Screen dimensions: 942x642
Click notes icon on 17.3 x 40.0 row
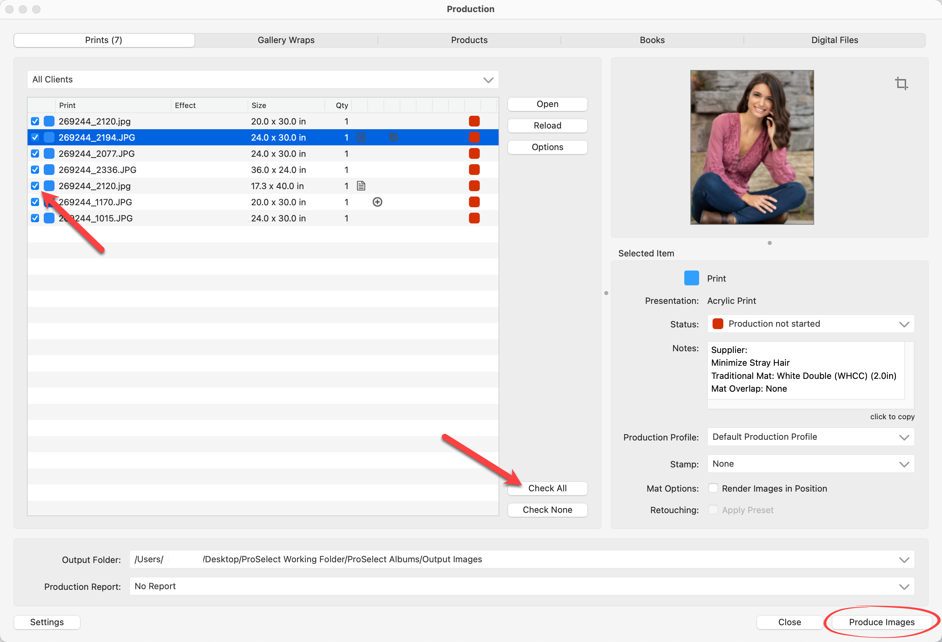pos(361,186)
